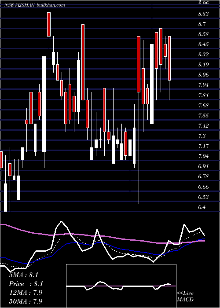Click inside the Live MACD inset chart
Image resolution: width=220 pixels, height=308 pixels.
121,286
